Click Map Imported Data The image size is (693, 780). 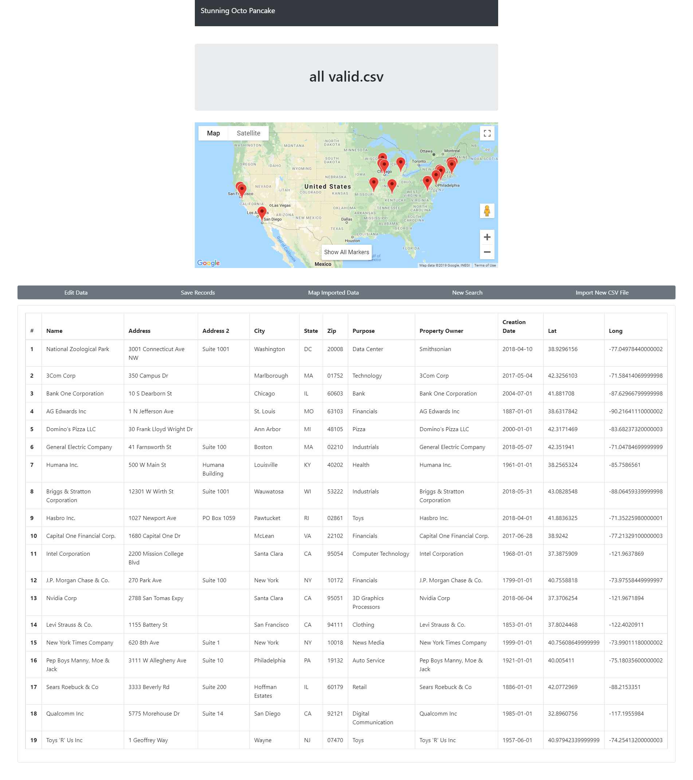[x=333, y=293]
